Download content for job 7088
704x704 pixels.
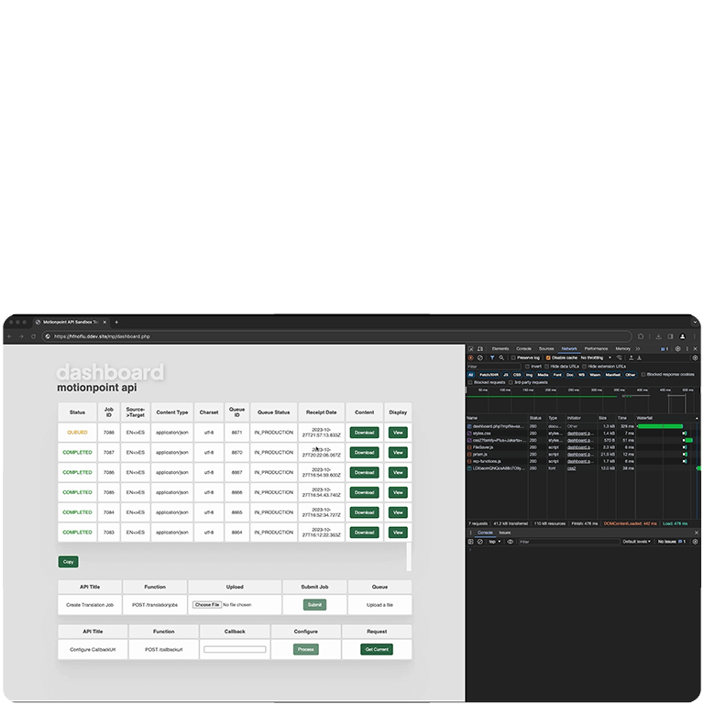point(364,433)
